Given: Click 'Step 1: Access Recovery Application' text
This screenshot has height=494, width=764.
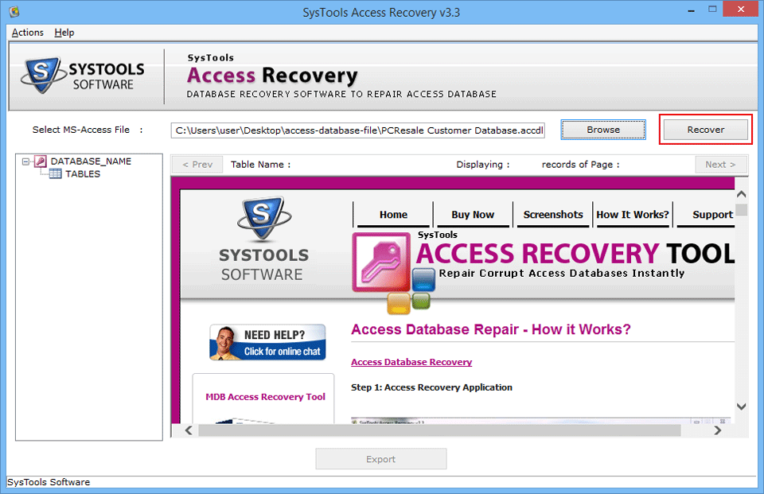Looking at the screenshot, I should (x=431, y=387).
